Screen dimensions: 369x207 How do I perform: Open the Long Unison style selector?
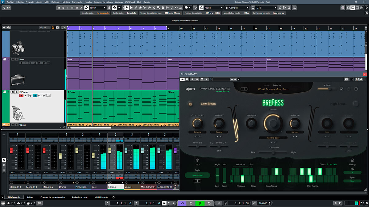[x=197, y=175]
